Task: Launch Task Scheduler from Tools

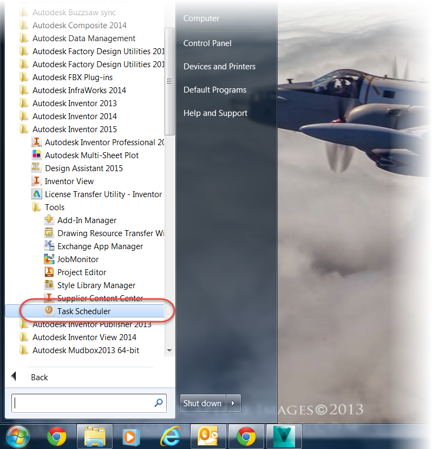Action: pos(85,311)
